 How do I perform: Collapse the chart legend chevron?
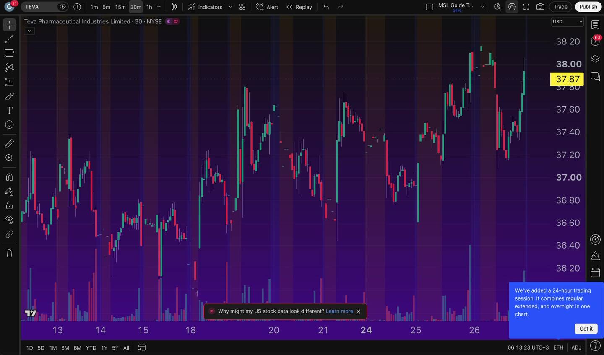(29, 31)
